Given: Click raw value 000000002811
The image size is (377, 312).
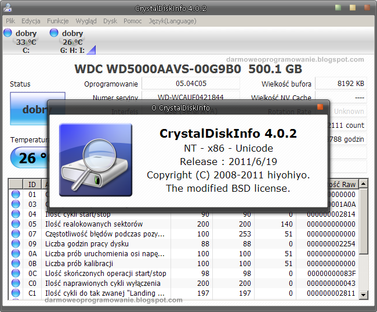Looking at the screenshot, I should (331, 293).
